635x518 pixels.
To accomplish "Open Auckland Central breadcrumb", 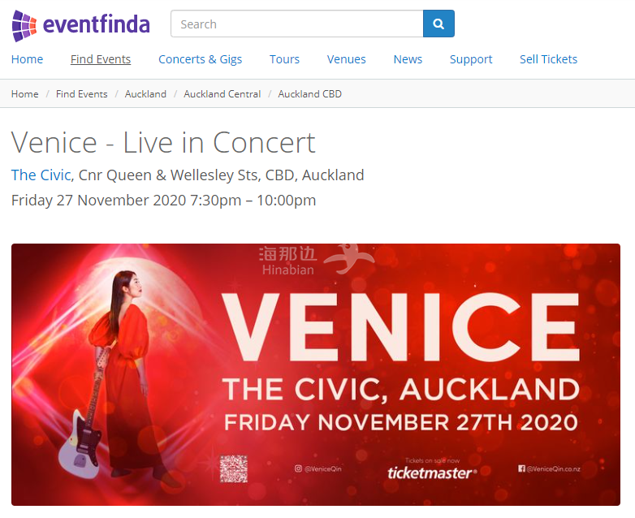I will [222, 94].
